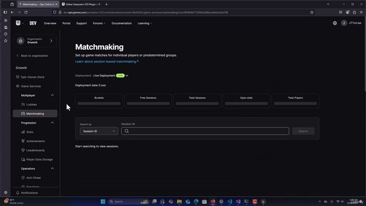This screenshot has height=206, width=366.
Task: Open the Overview nav item
Action: click(50, 23)
